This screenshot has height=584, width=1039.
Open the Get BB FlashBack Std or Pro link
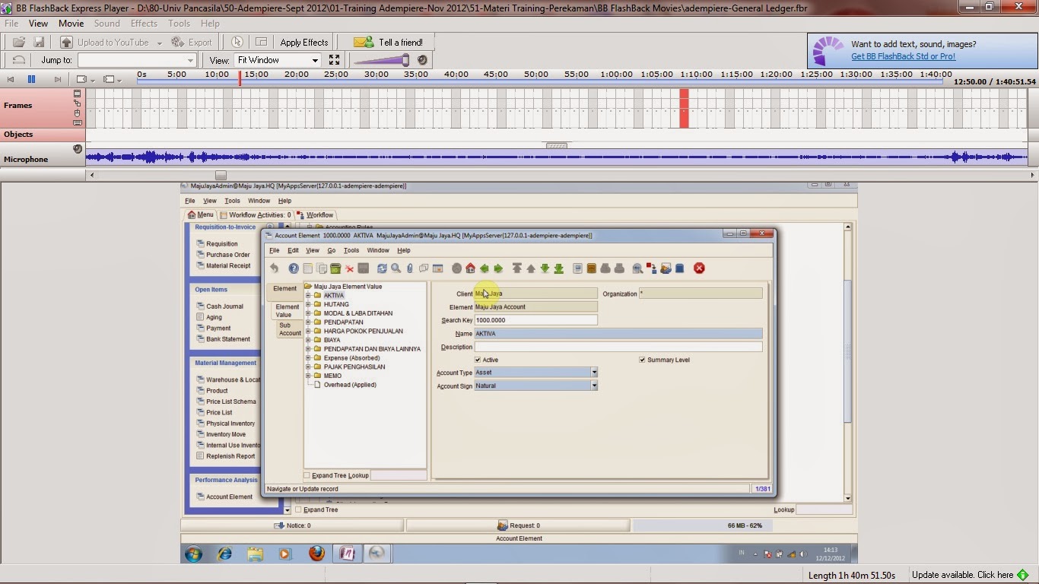pos(903,56)
